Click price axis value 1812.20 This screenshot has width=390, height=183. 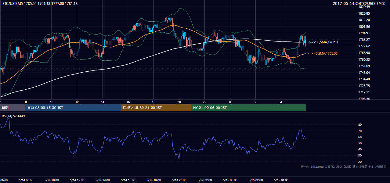point(364,20)
